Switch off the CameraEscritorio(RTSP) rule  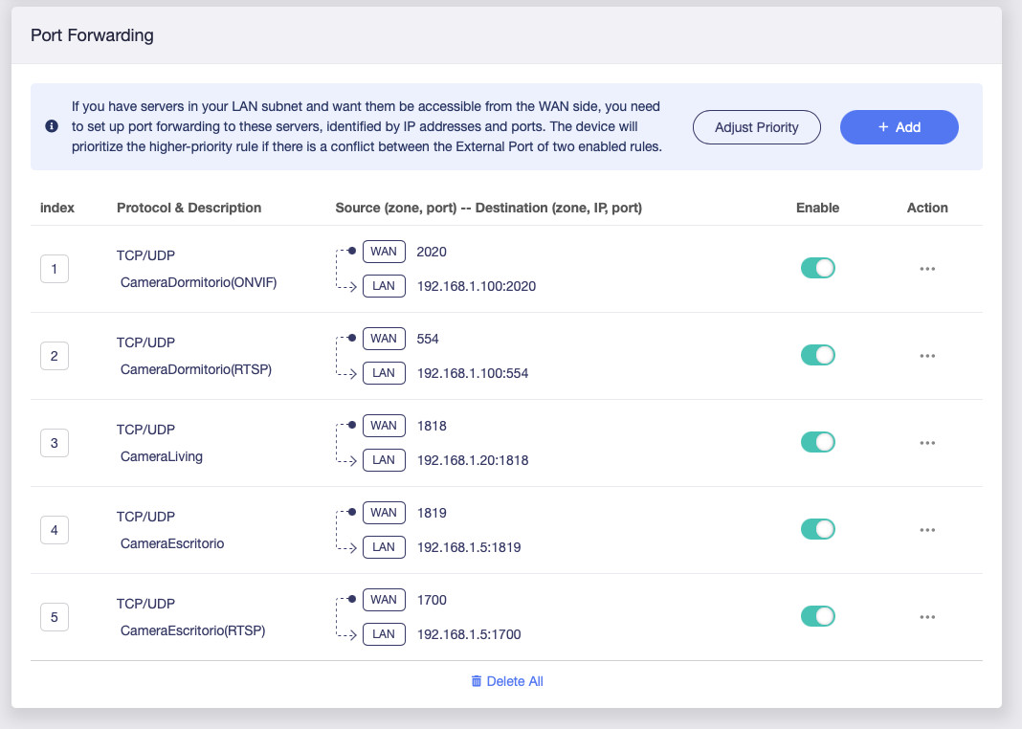click(x=817, y=616)
